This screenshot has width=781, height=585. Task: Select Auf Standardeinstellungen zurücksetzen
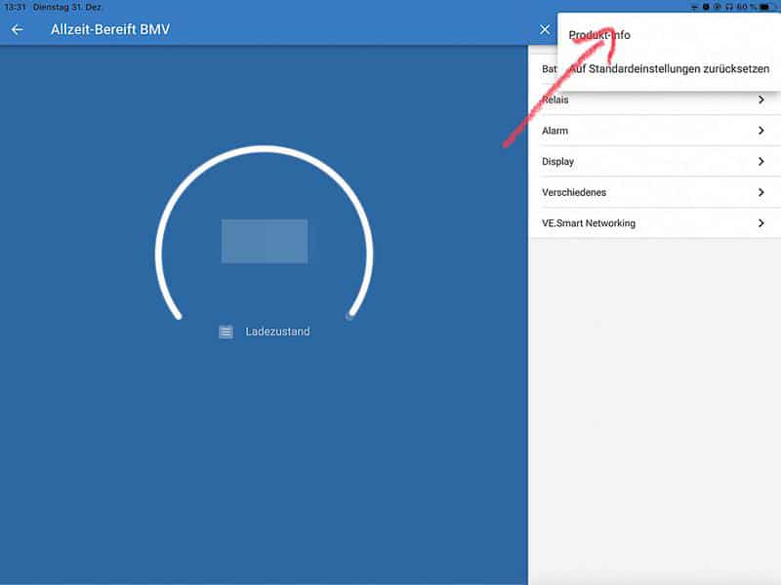(669, 69)
